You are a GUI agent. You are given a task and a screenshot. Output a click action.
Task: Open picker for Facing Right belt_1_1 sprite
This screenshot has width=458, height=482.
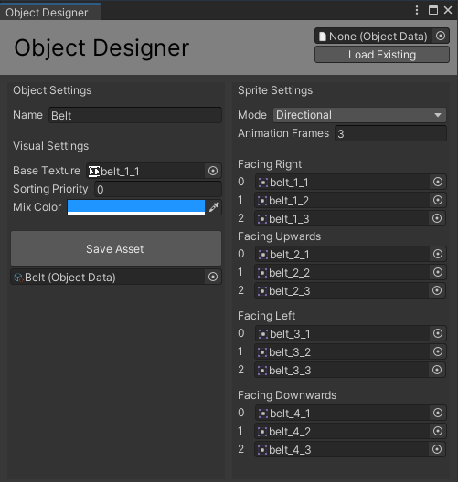coord(437,182)
